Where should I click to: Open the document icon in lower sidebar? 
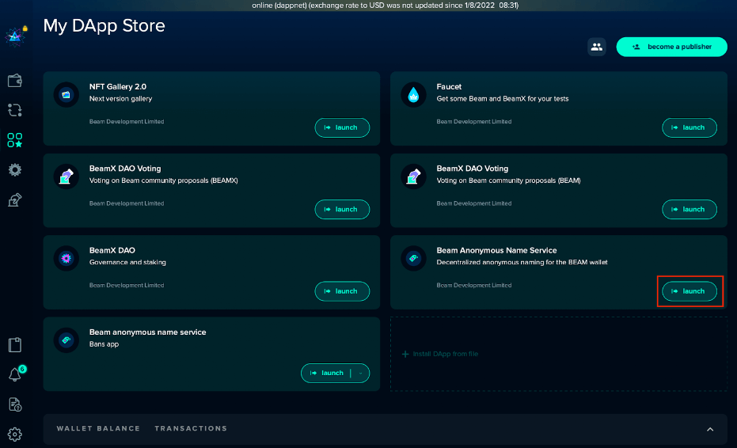14,345
